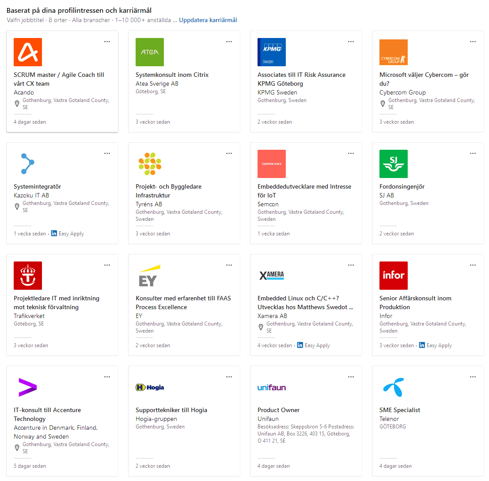This screenshot has height=481, width=489.
Task: Click '4 dagar sedan' on Telenor card
Action: point(395,466)
